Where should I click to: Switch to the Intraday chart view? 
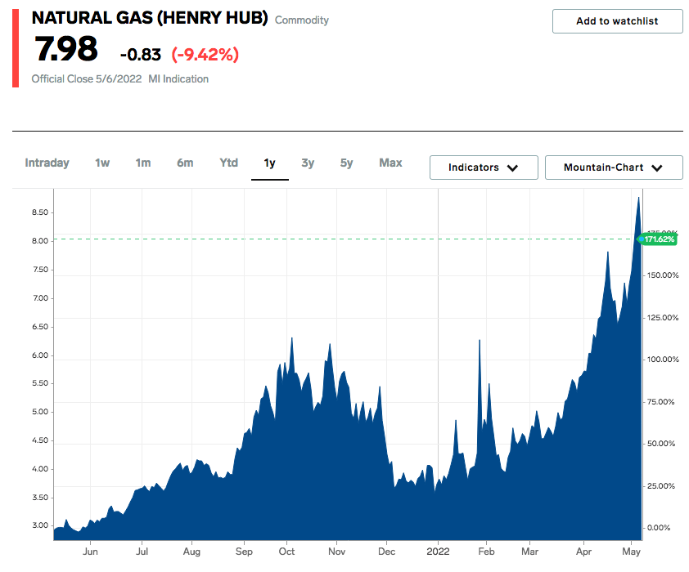coord(47,163)
